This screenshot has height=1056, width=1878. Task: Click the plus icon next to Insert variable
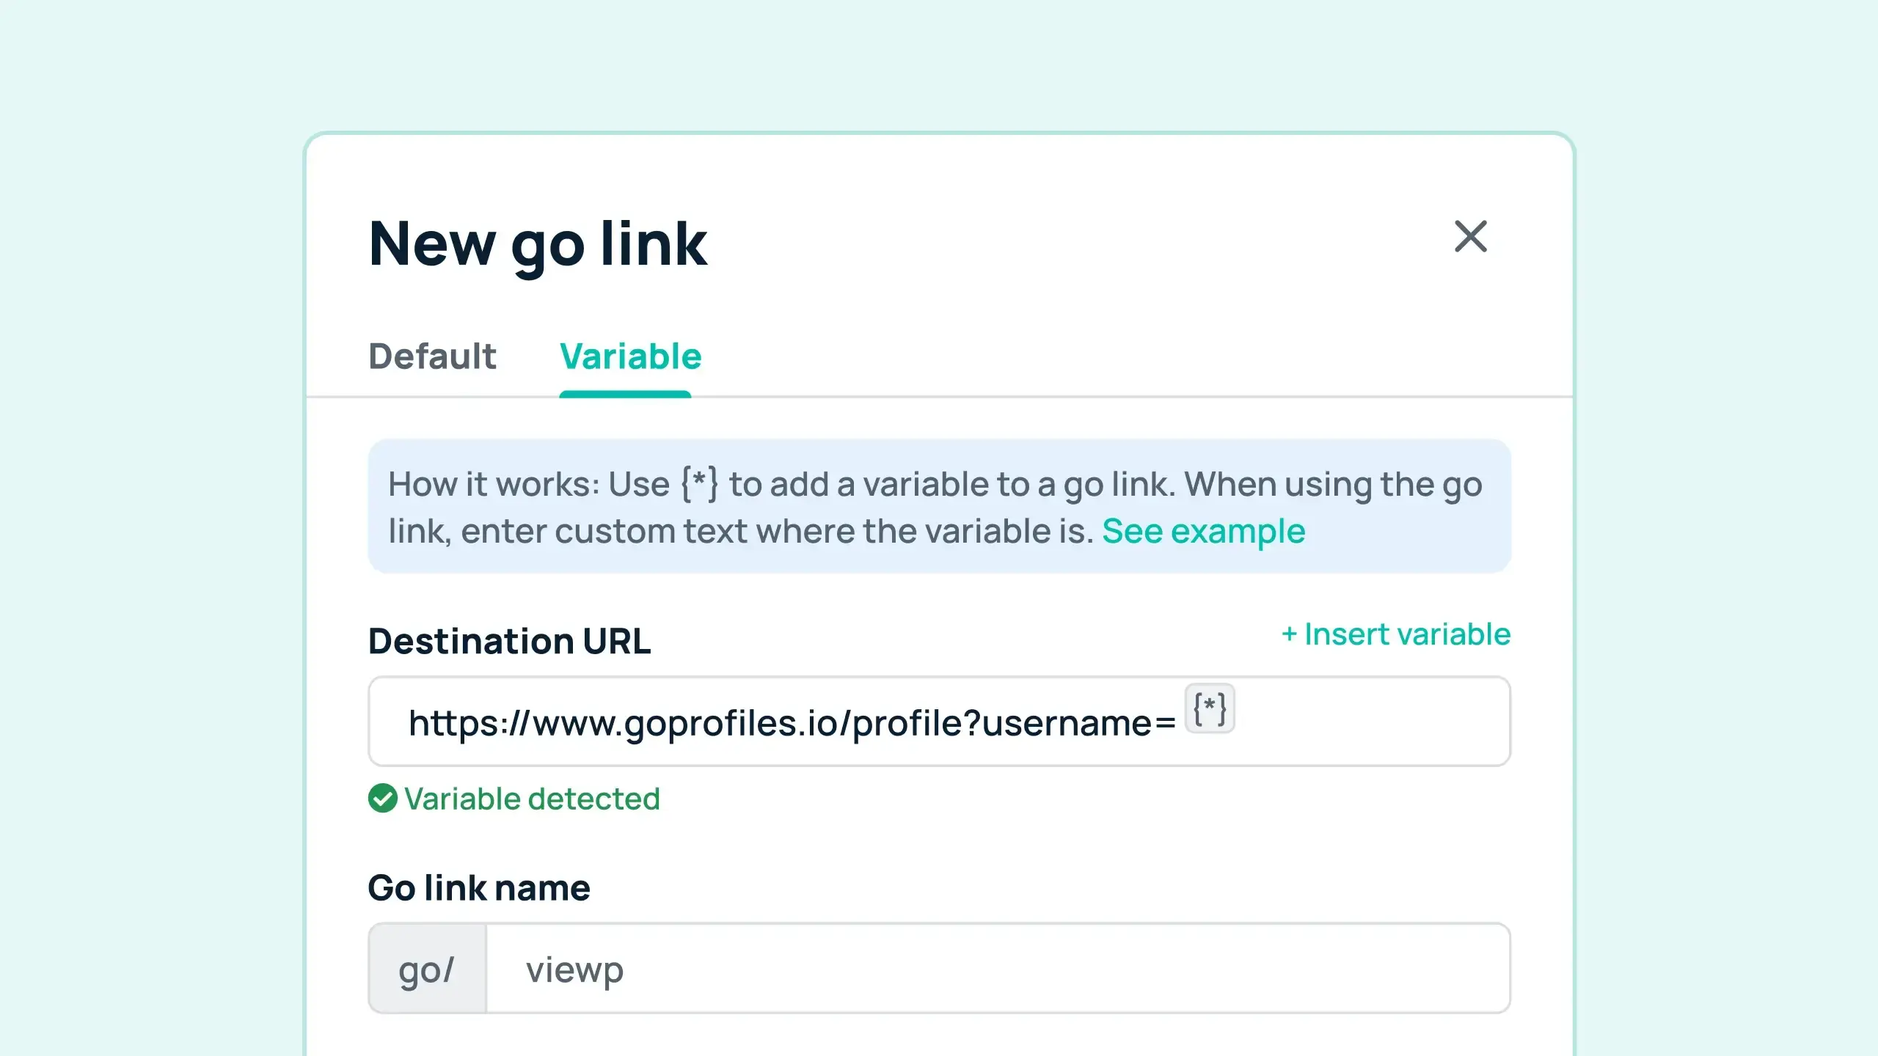(1291, 634)
